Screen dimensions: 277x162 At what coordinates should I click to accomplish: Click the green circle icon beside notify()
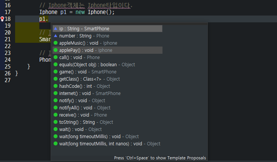click(56, 100)
